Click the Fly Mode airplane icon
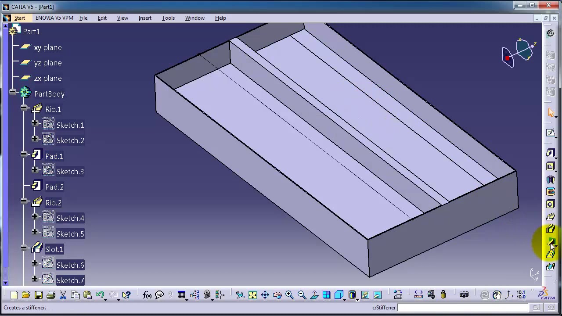The image size is (562, 316). pyautogui.click(x=240, y=295)
